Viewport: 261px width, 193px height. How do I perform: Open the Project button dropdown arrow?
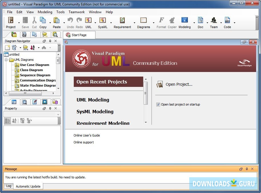[19, 23]
